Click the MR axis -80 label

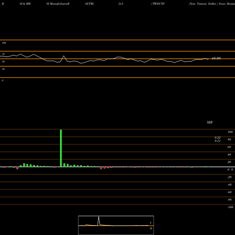click(x=229, y=200)
